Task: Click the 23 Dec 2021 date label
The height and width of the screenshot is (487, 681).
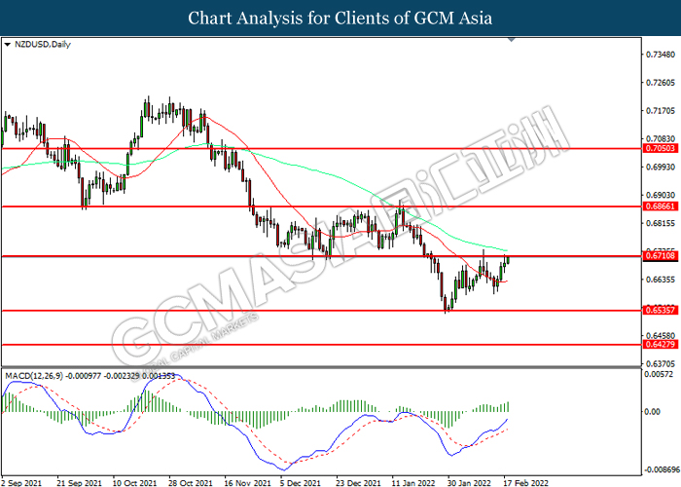Action: [358, 483]
